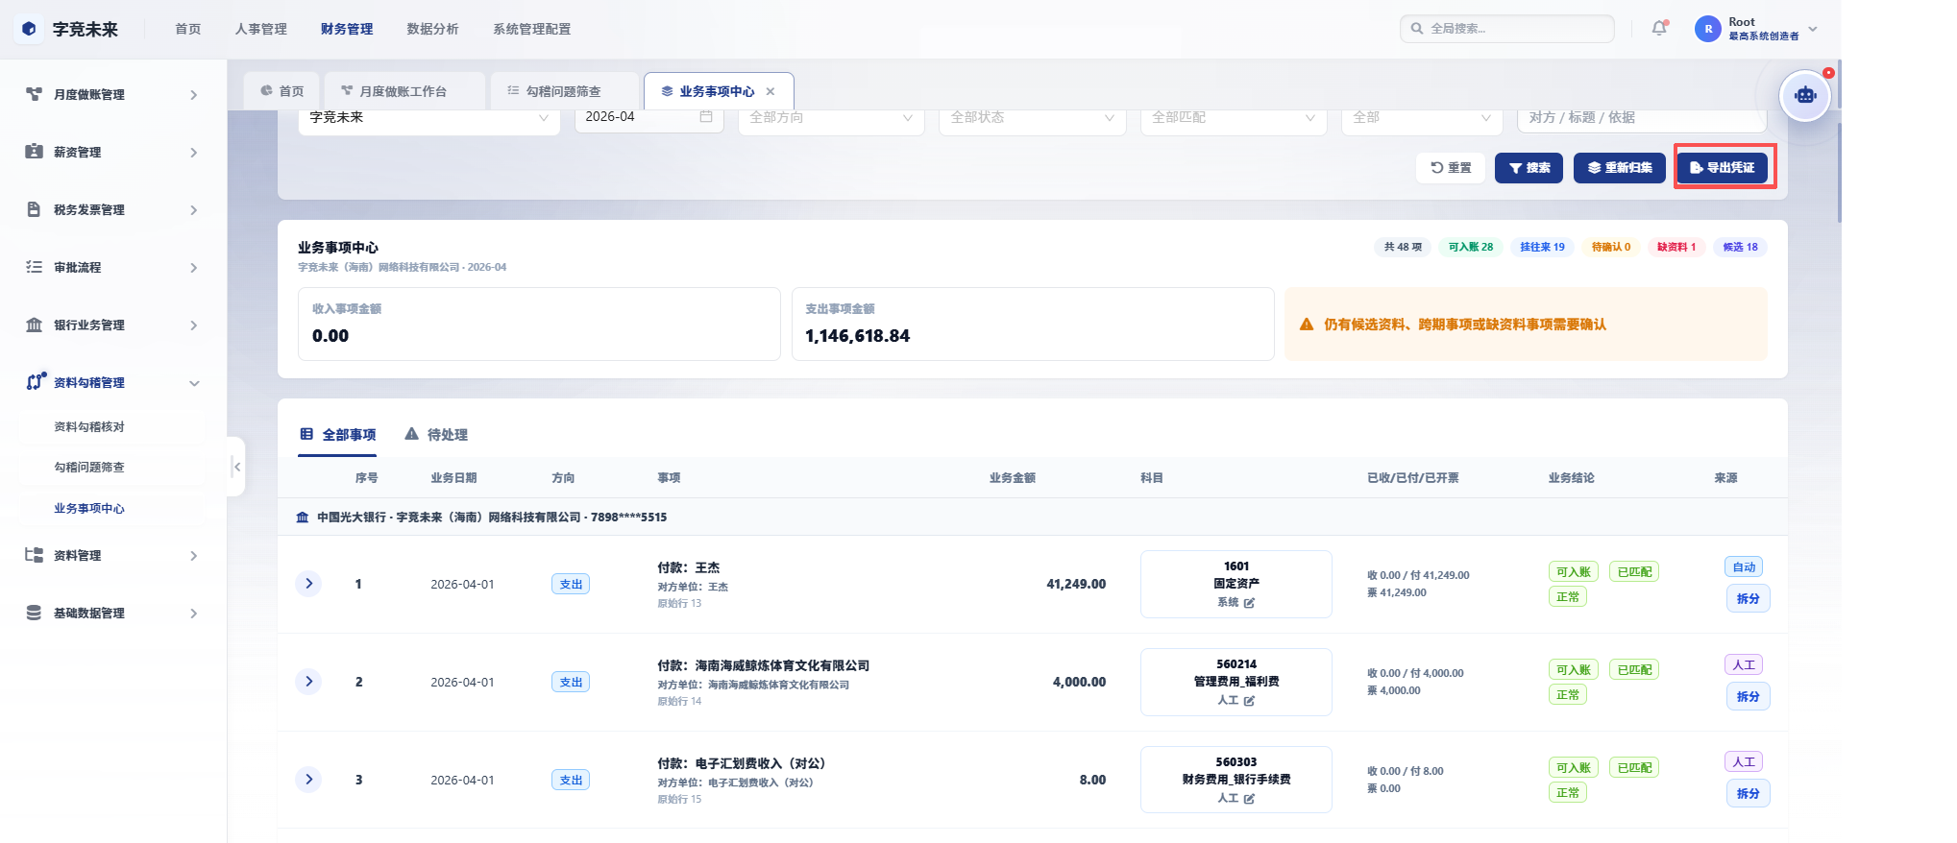Edit account 560303 财务费用_银行手续费 pencil icon

(1249, 799)
